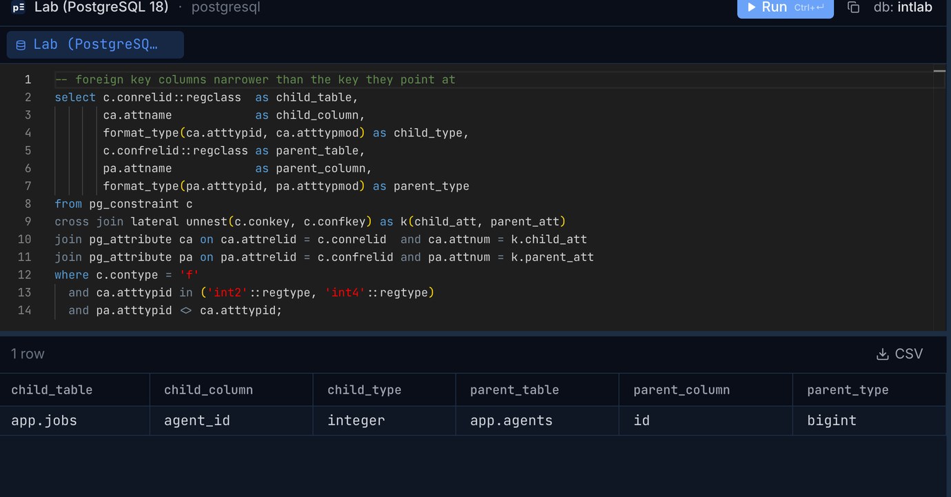Select the integer result cell
This screenshot has height=497, width=951.
pyautogui.click(x=384, y=420)
